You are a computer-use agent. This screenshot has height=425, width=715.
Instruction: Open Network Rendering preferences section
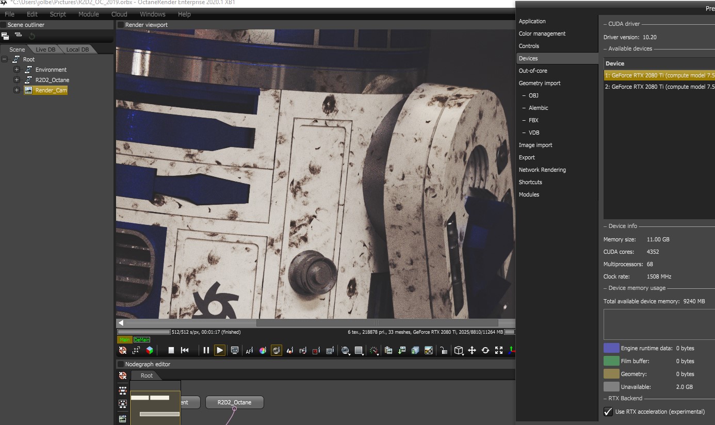(x=542, y=170)
